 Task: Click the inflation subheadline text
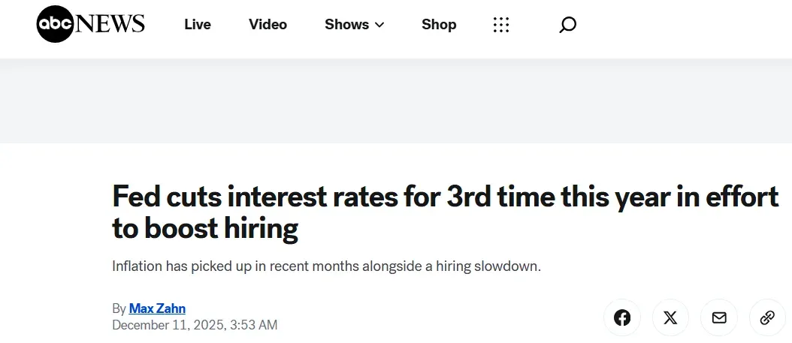tap(326, 267)
